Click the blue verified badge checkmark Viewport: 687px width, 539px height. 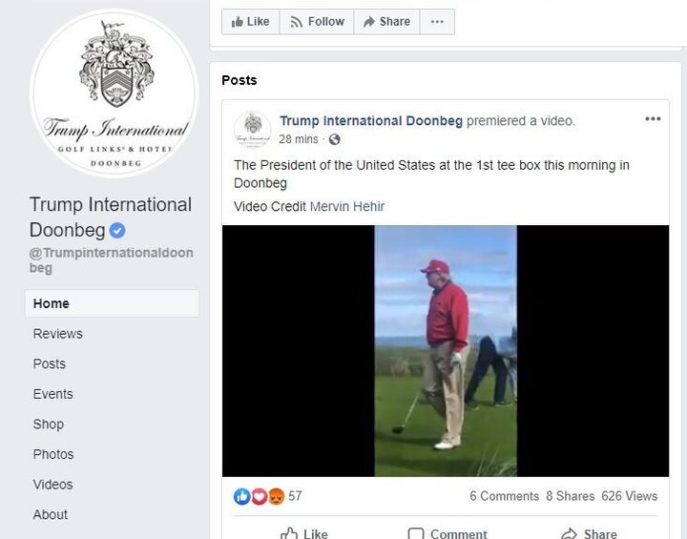point(117,230)
